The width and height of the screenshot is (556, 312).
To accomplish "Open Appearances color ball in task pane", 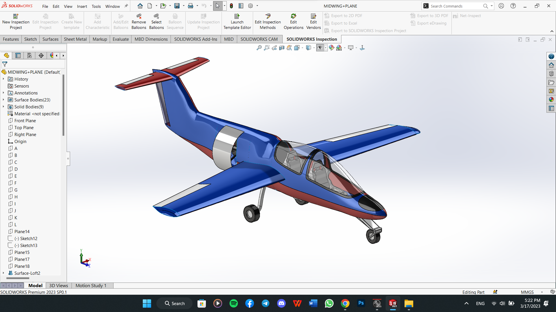I will pyautogui.click(x=551, y=100).
